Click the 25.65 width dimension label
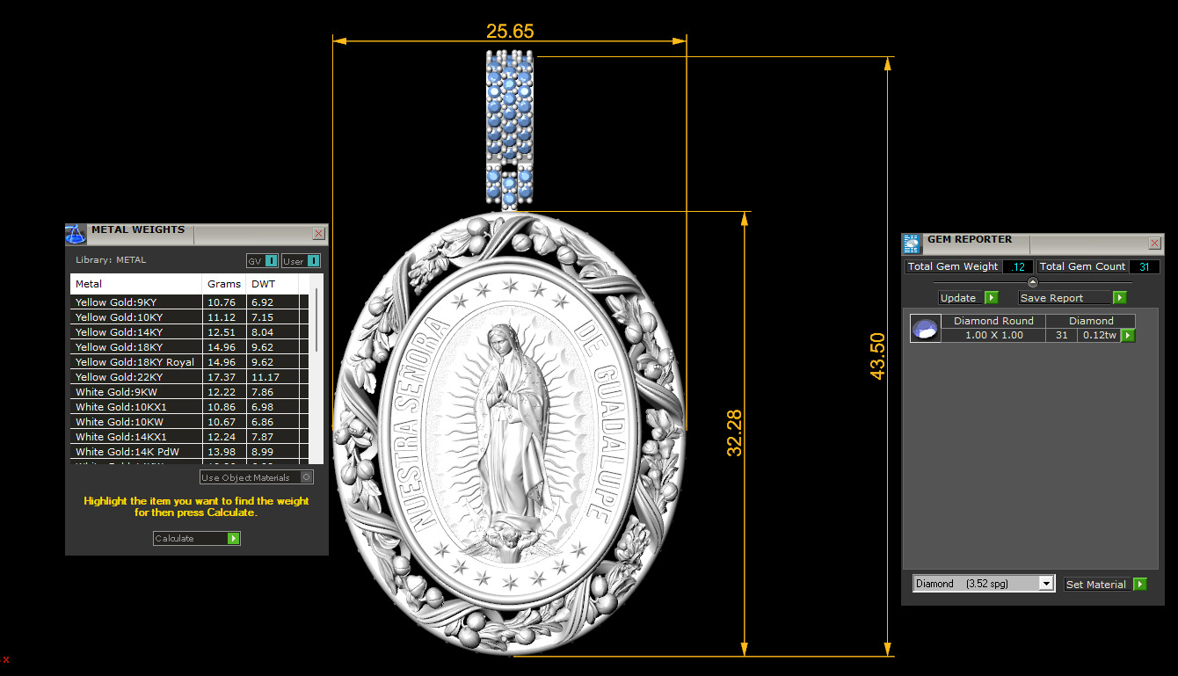 pos(510,32)
